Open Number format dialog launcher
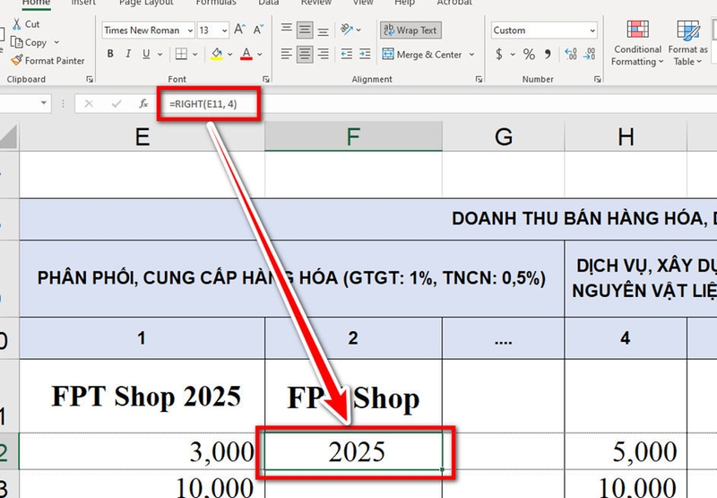The width and height of the screenshot is (717, 498). (597, 79)
